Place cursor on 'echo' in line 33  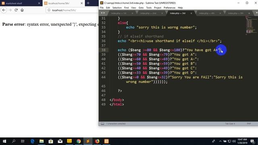(130, 27)
